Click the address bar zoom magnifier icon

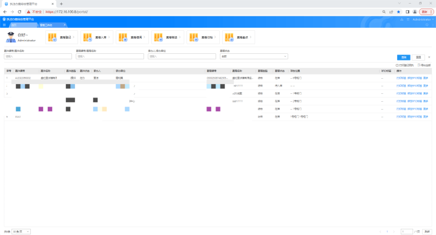click(384, 12)
